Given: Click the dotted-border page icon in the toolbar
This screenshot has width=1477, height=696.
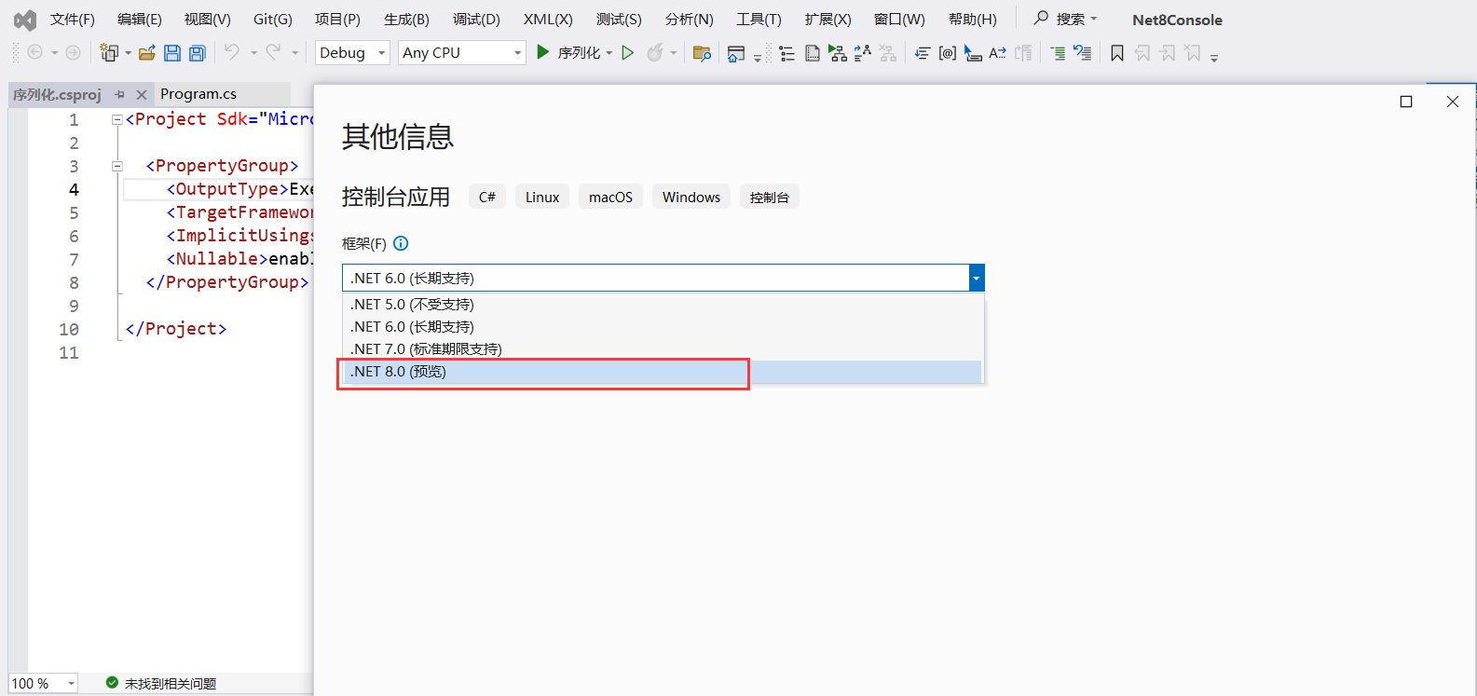Looking at the screenshot, I should coord(813,53).
